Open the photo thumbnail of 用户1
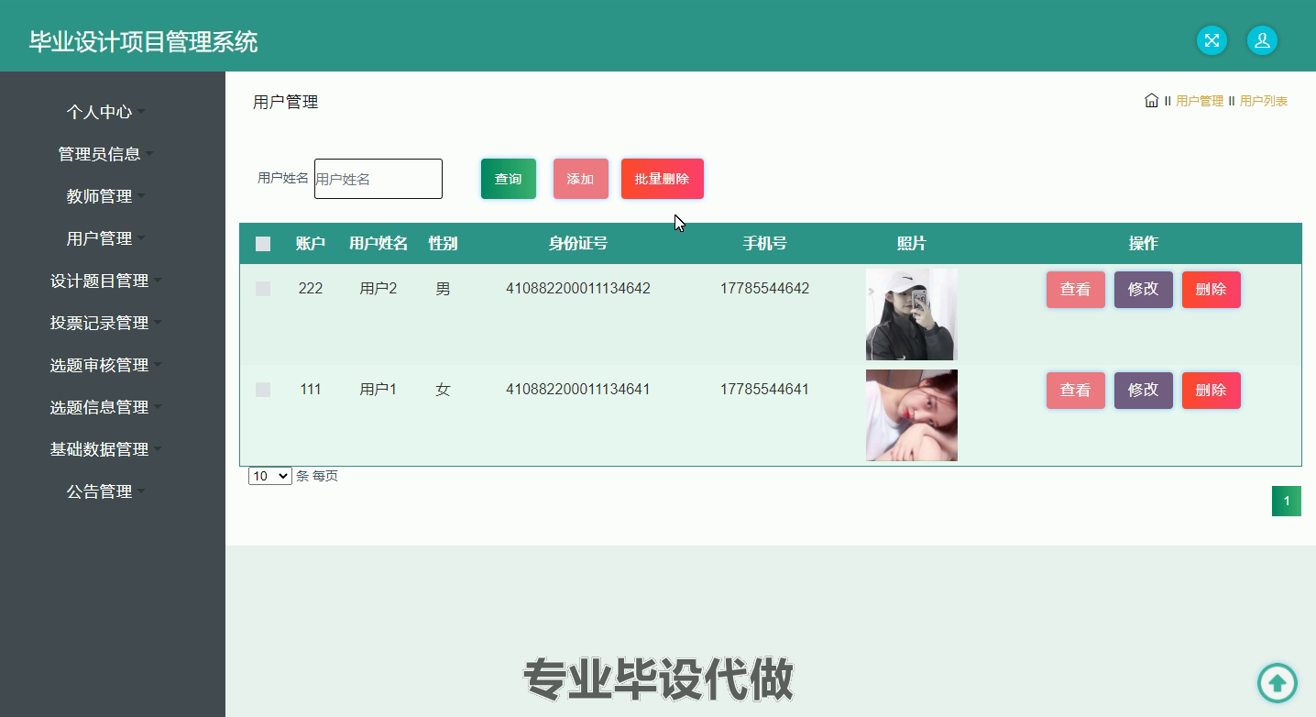Viewport: 1316px width, 717px height. (912, 415)
